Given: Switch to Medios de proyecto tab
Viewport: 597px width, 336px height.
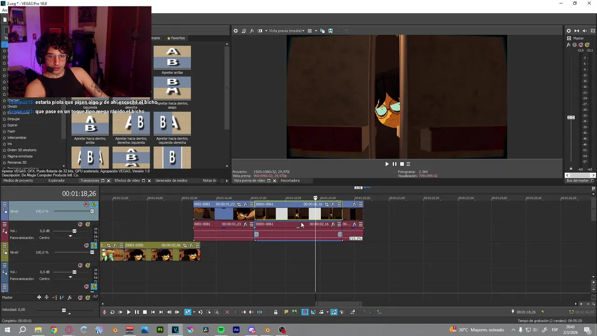Looking at the screenshot, I should (x=18, y=181).
